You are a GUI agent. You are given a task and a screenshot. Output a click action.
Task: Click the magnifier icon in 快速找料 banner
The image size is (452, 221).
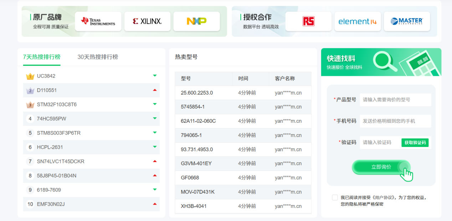[385, 61]
